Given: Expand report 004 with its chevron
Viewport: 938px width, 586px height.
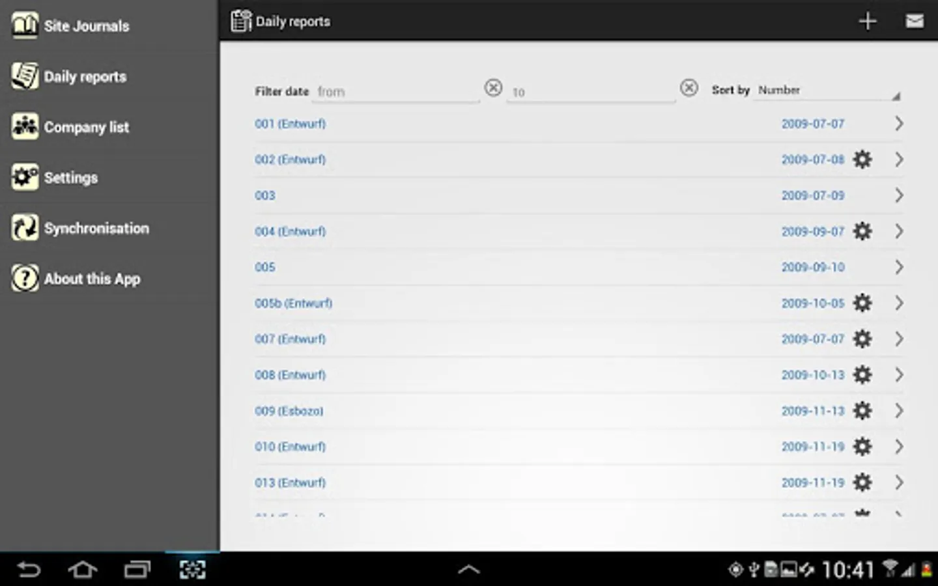Looking at the screenshot, I should (x=899, y=230).
